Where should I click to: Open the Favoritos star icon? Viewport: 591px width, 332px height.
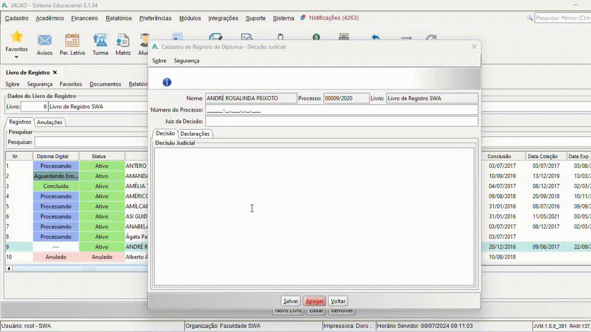[x=17, y=37]
